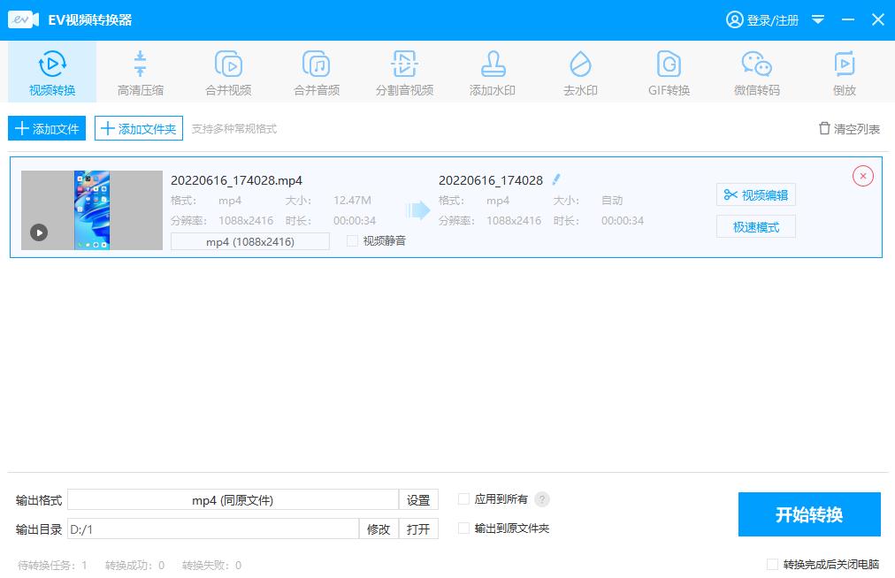
Task: Enable 视频静音 to mute the video
Action: click(351, 240)
